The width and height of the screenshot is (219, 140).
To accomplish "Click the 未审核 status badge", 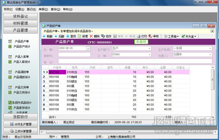I will 141,42.
